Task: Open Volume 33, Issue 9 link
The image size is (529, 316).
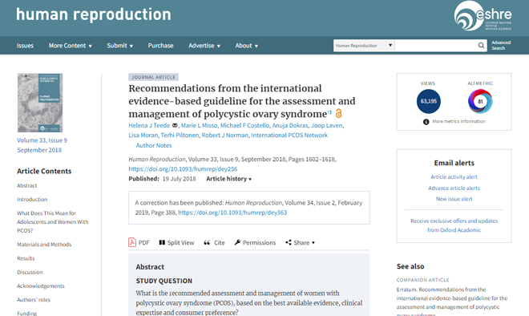Action: click(x=42, y=140)
